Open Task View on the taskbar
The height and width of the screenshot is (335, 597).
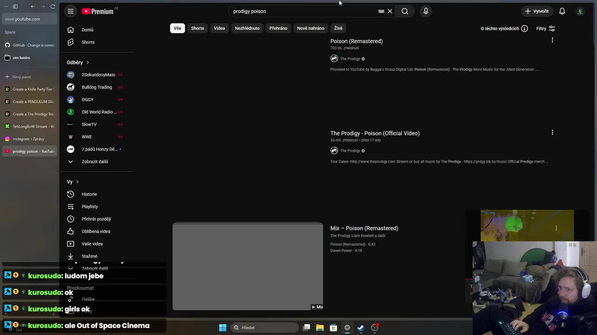(x=306, y=328)
